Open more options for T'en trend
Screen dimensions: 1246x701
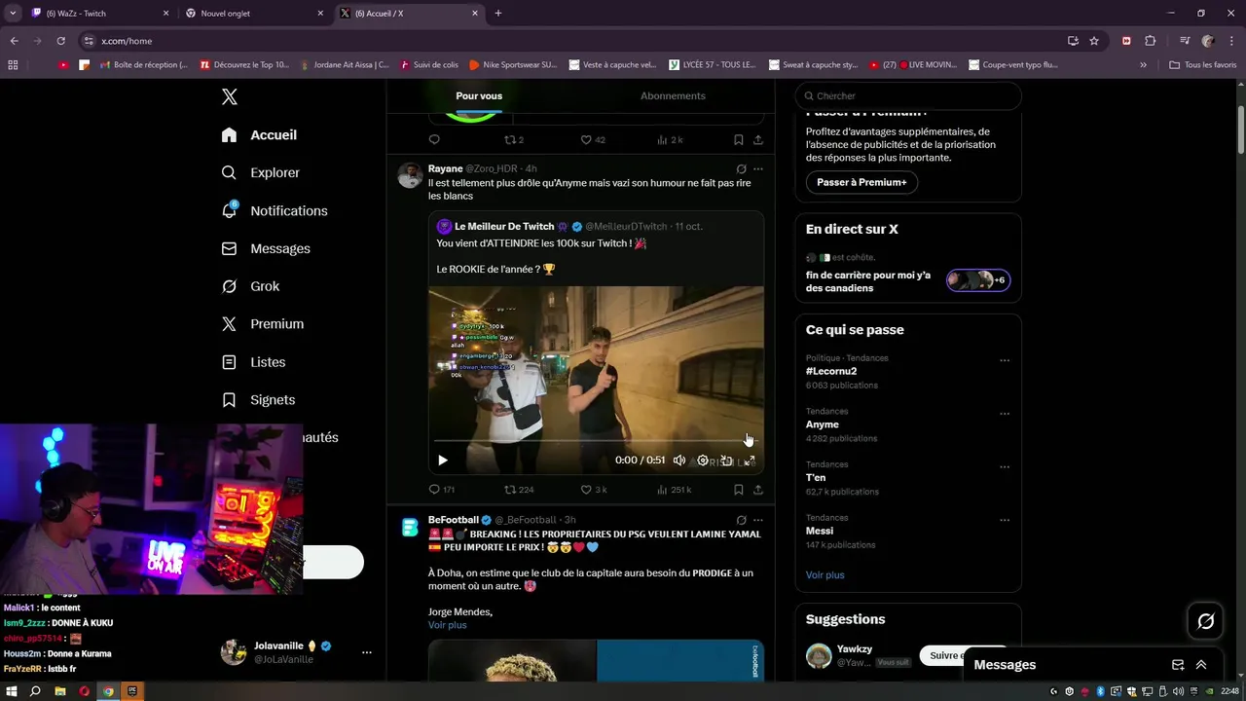(1005, 466)
